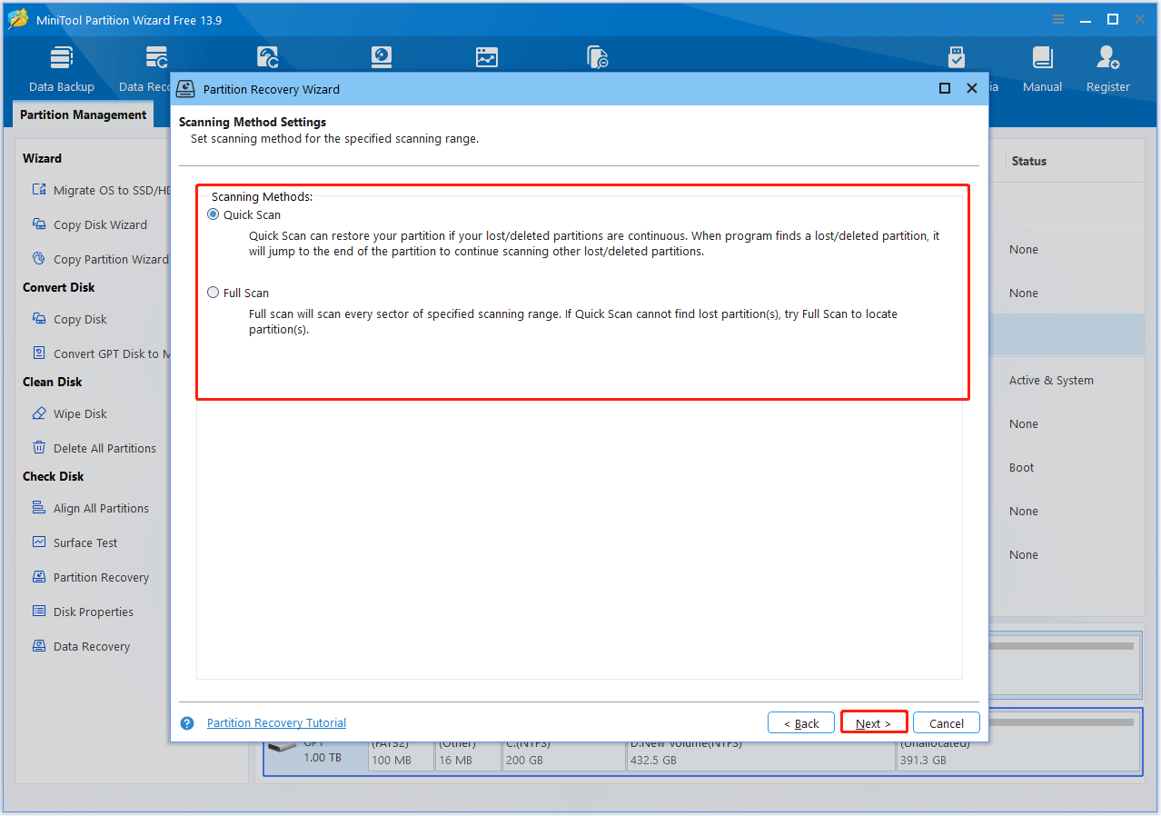Click the Disk Properties icon

[39, 612]
